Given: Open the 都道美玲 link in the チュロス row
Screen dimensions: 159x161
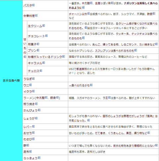Looking at the screenshot, I should (81, 69).
